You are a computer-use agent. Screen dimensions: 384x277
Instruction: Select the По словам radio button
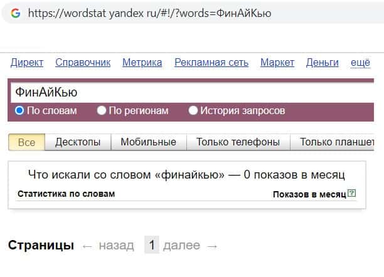[x=19, y=110]
